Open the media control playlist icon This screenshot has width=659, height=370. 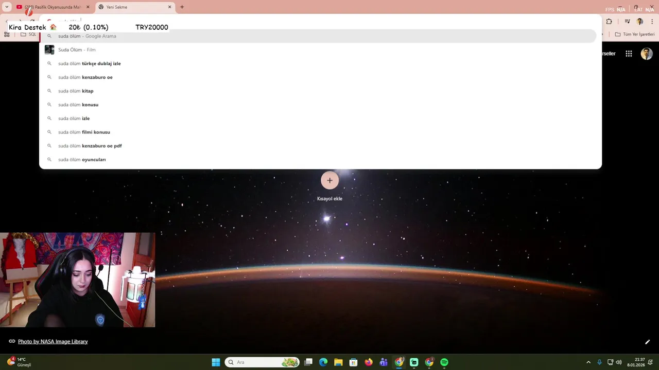pyautogui.click(x=627, y=22)
